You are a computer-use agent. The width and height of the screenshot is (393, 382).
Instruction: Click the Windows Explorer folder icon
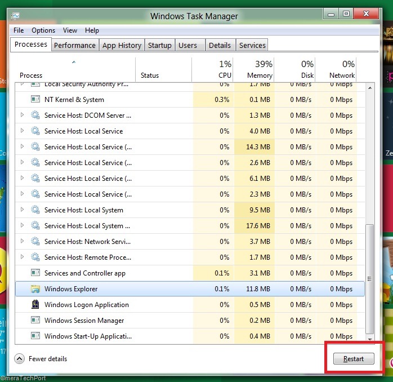[35, 288]
